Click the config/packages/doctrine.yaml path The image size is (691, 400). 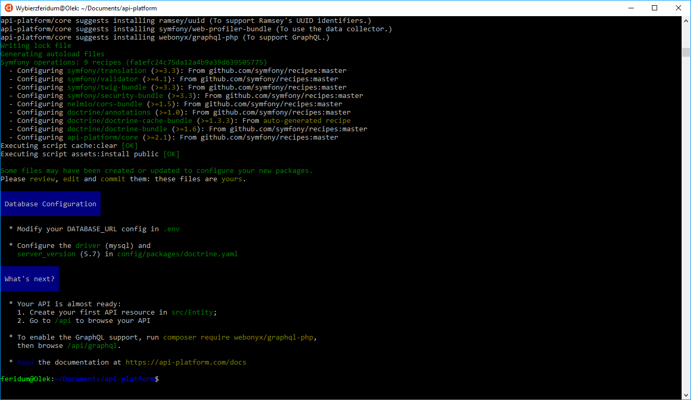(x=178, y=254)
